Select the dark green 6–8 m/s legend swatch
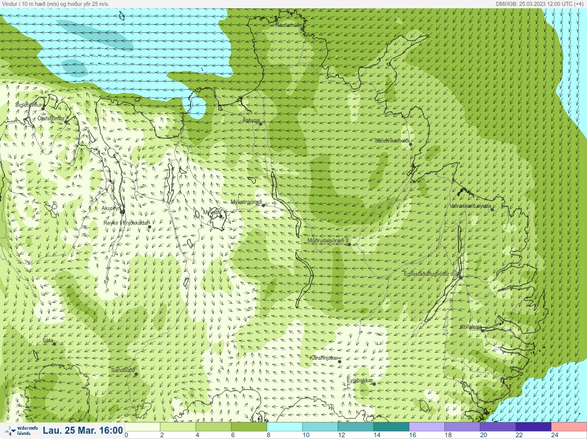 (x=249, y=427)
